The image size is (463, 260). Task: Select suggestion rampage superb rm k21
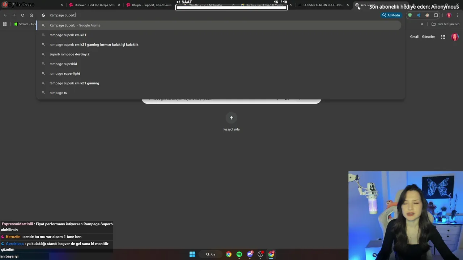[219, 35]
